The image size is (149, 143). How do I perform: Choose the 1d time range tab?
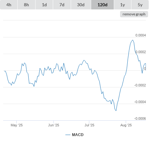[x=44, y=5]
